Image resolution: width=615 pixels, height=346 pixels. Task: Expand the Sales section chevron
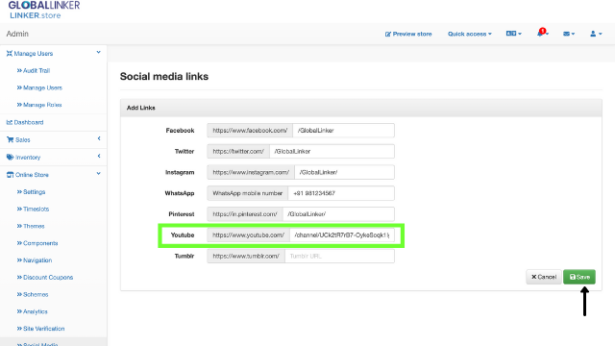tap(99, 138)
